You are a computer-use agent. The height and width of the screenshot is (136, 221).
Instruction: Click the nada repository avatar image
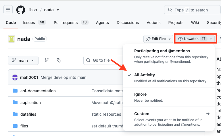click(x=11, y=39)
